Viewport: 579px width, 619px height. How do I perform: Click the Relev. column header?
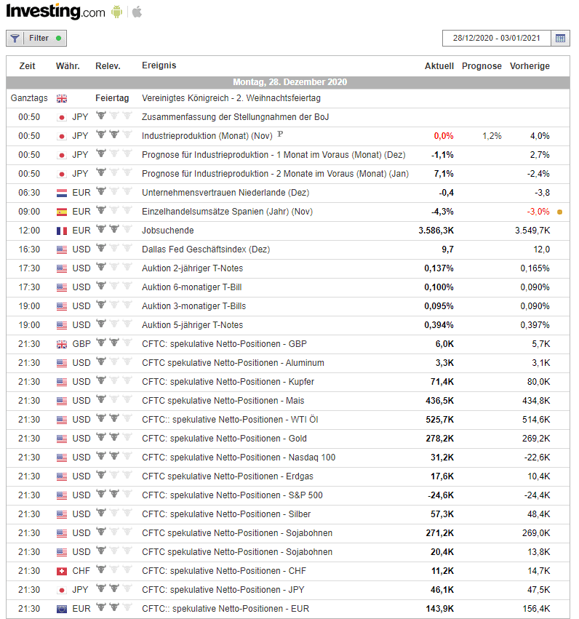click(108, 66)
